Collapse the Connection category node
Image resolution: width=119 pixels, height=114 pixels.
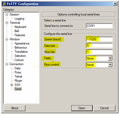click(7, 64)
